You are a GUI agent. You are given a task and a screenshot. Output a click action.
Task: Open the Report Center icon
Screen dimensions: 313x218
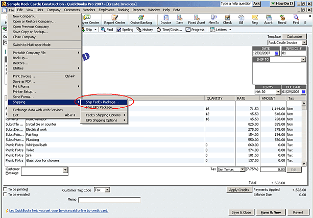114,19
